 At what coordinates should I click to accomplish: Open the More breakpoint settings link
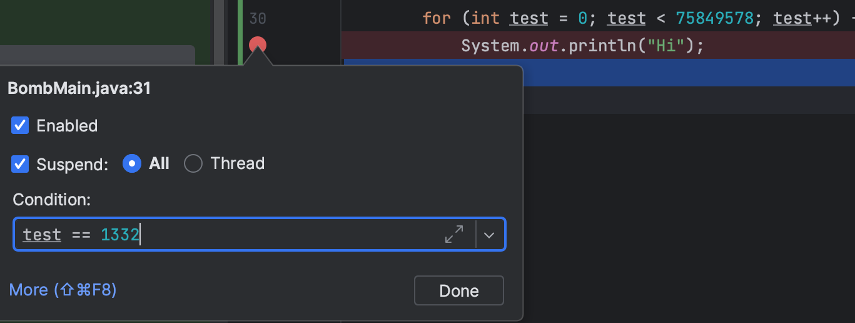click(x=63, y=290)
